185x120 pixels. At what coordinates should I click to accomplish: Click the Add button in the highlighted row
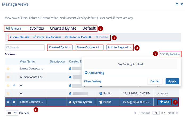coord(165,102)
